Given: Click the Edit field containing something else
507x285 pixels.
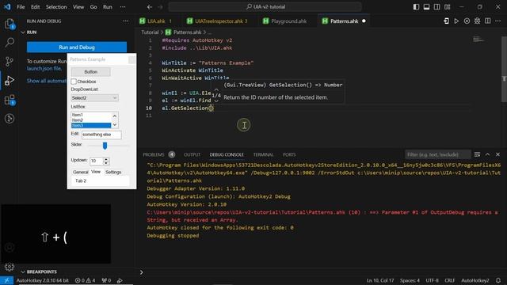Looking at the screenshot, I should (101, 135).
